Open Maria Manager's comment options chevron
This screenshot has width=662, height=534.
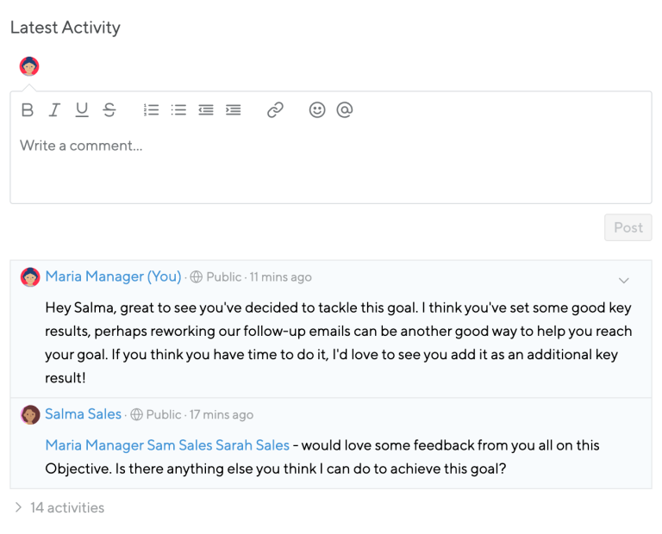coord(623,281)
